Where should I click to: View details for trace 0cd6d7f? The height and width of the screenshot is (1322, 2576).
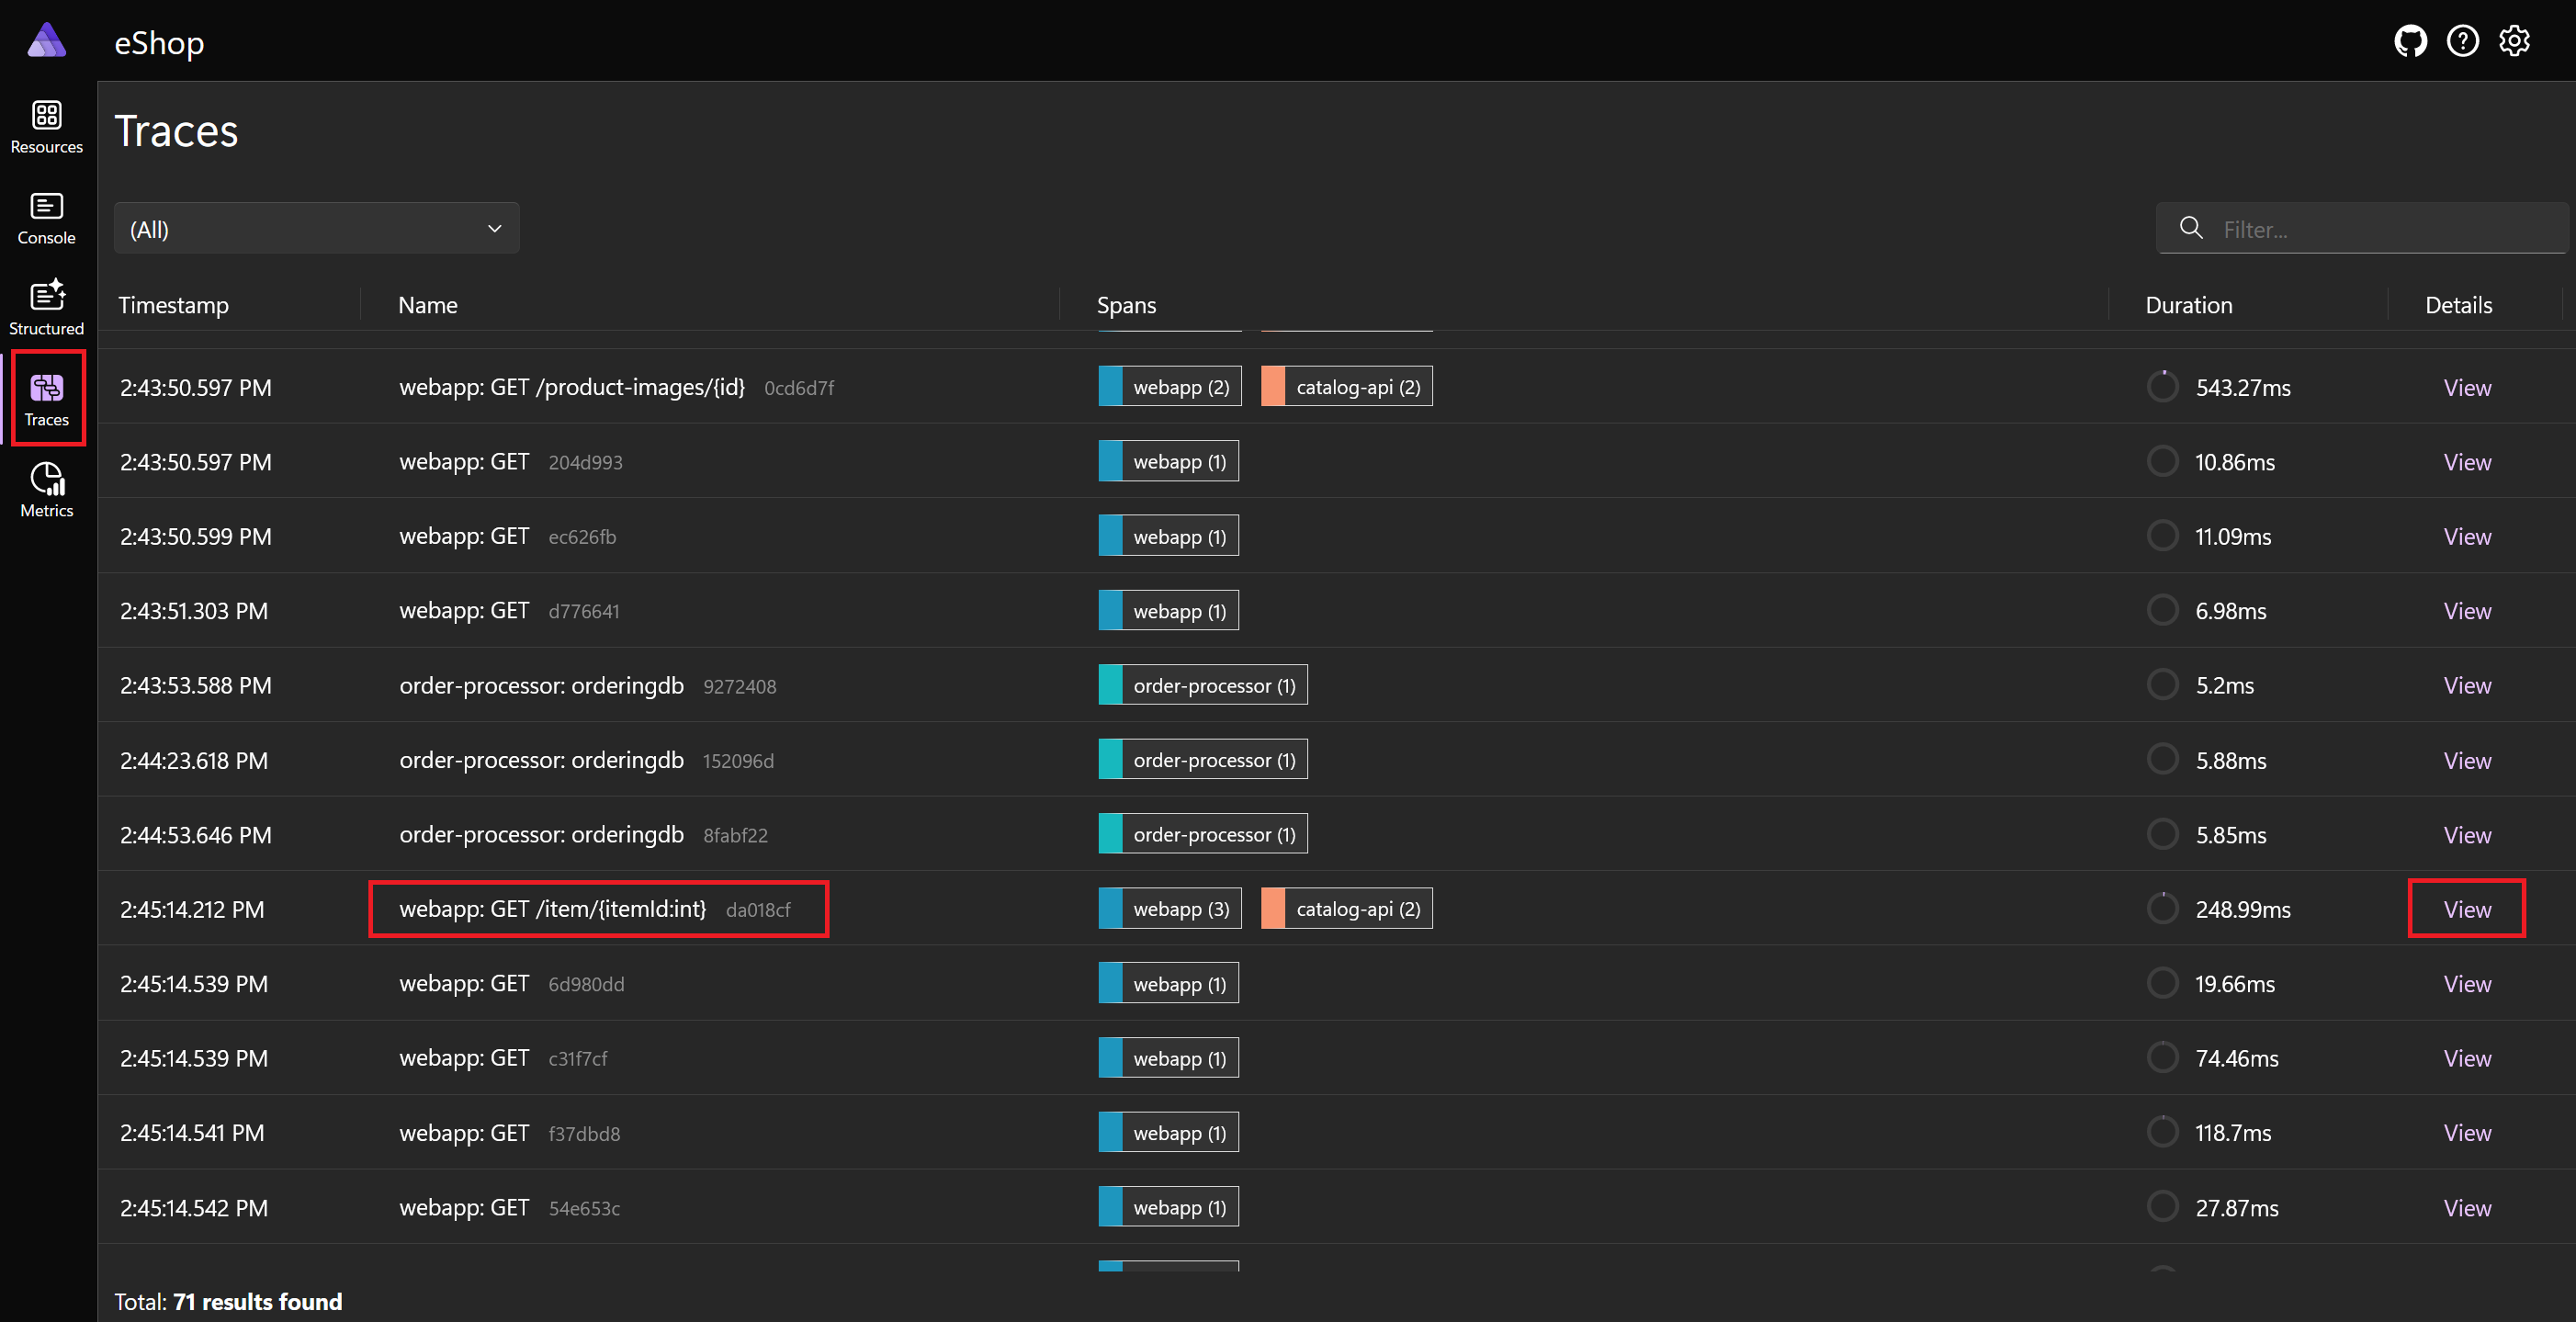coord(2467,387)
